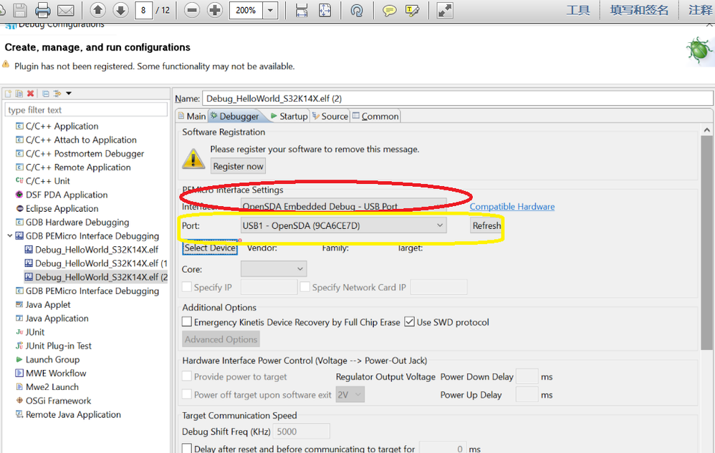715x453 pixels.
Task: Open the Source tab
Action: tap(330, 116)
